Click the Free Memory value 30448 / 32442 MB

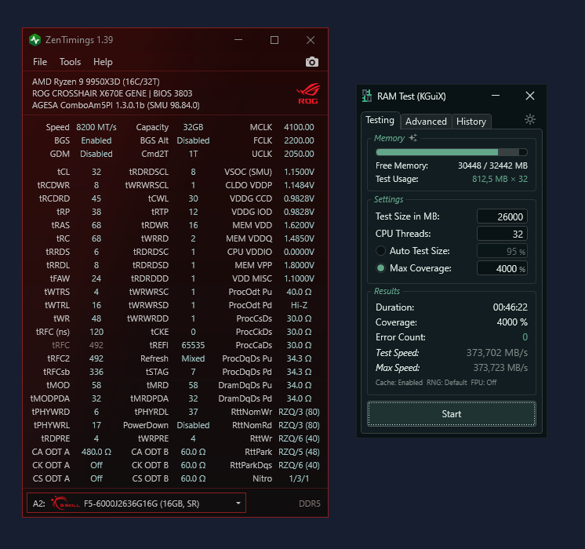coord(492,165)
